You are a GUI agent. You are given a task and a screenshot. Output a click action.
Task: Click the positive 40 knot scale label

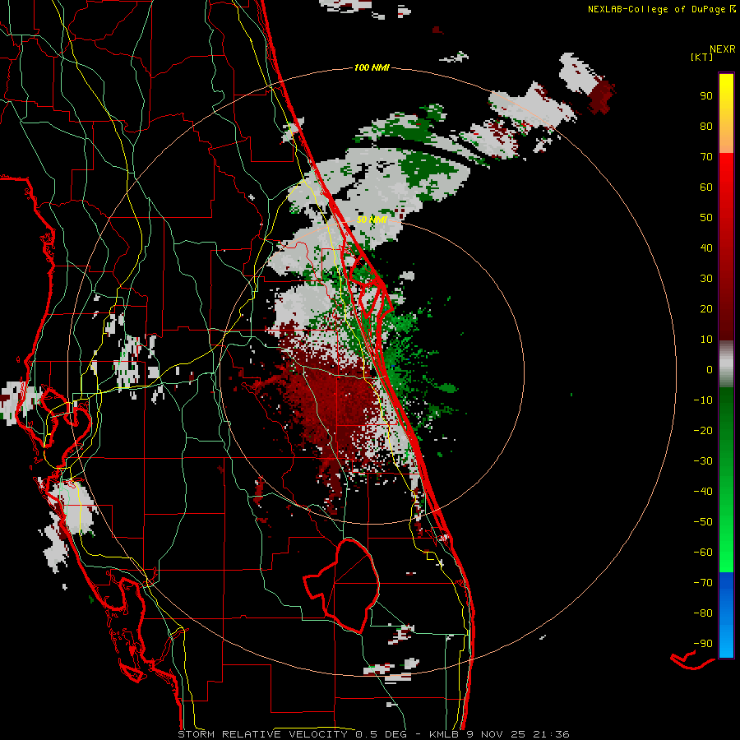click(x=706, y=247)
